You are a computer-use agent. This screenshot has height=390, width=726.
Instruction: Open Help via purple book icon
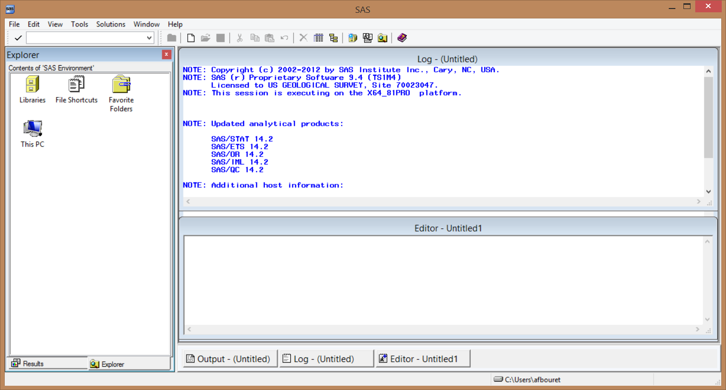pyautogui.click(x=402, y=38)
